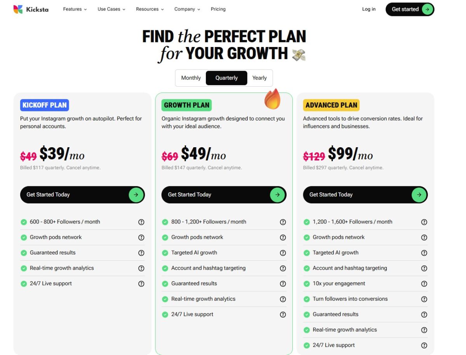Click the Kickoff Plan badge label
This screenshot has width=466, height=355.
point(44,105)
